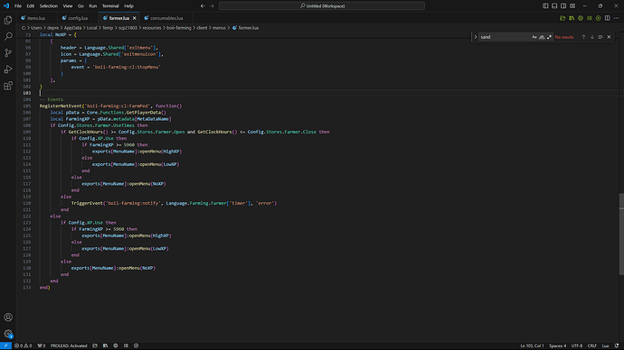Click the ports forwarded indicator in status bar
Viewport: 624px width, 350px height.
pyautogui.click(x=42, y=345)
